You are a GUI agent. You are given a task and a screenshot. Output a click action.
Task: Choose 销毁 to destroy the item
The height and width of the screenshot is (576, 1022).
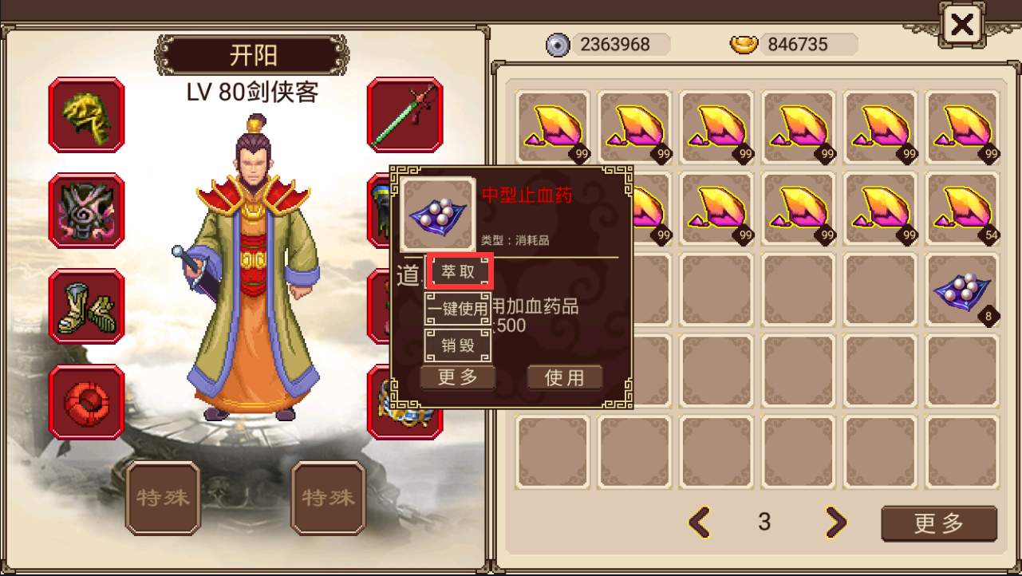pyautogui.click(x=458, y=345)
